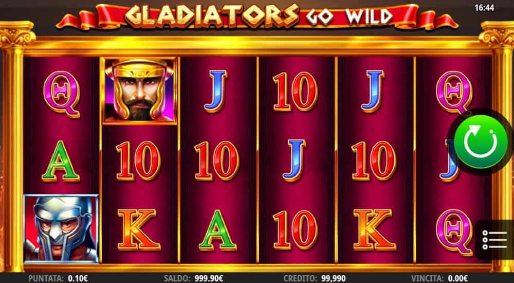
Task: Select the green A in the third reel
Action: [217, 230]
